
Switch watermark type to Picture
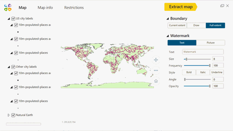click(x=211, y=42)
